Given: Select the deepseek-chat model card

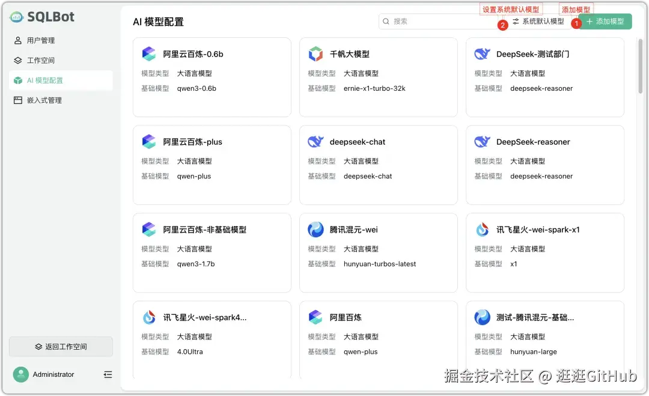Looking at the screenshot, I should [x=378, y=164].
